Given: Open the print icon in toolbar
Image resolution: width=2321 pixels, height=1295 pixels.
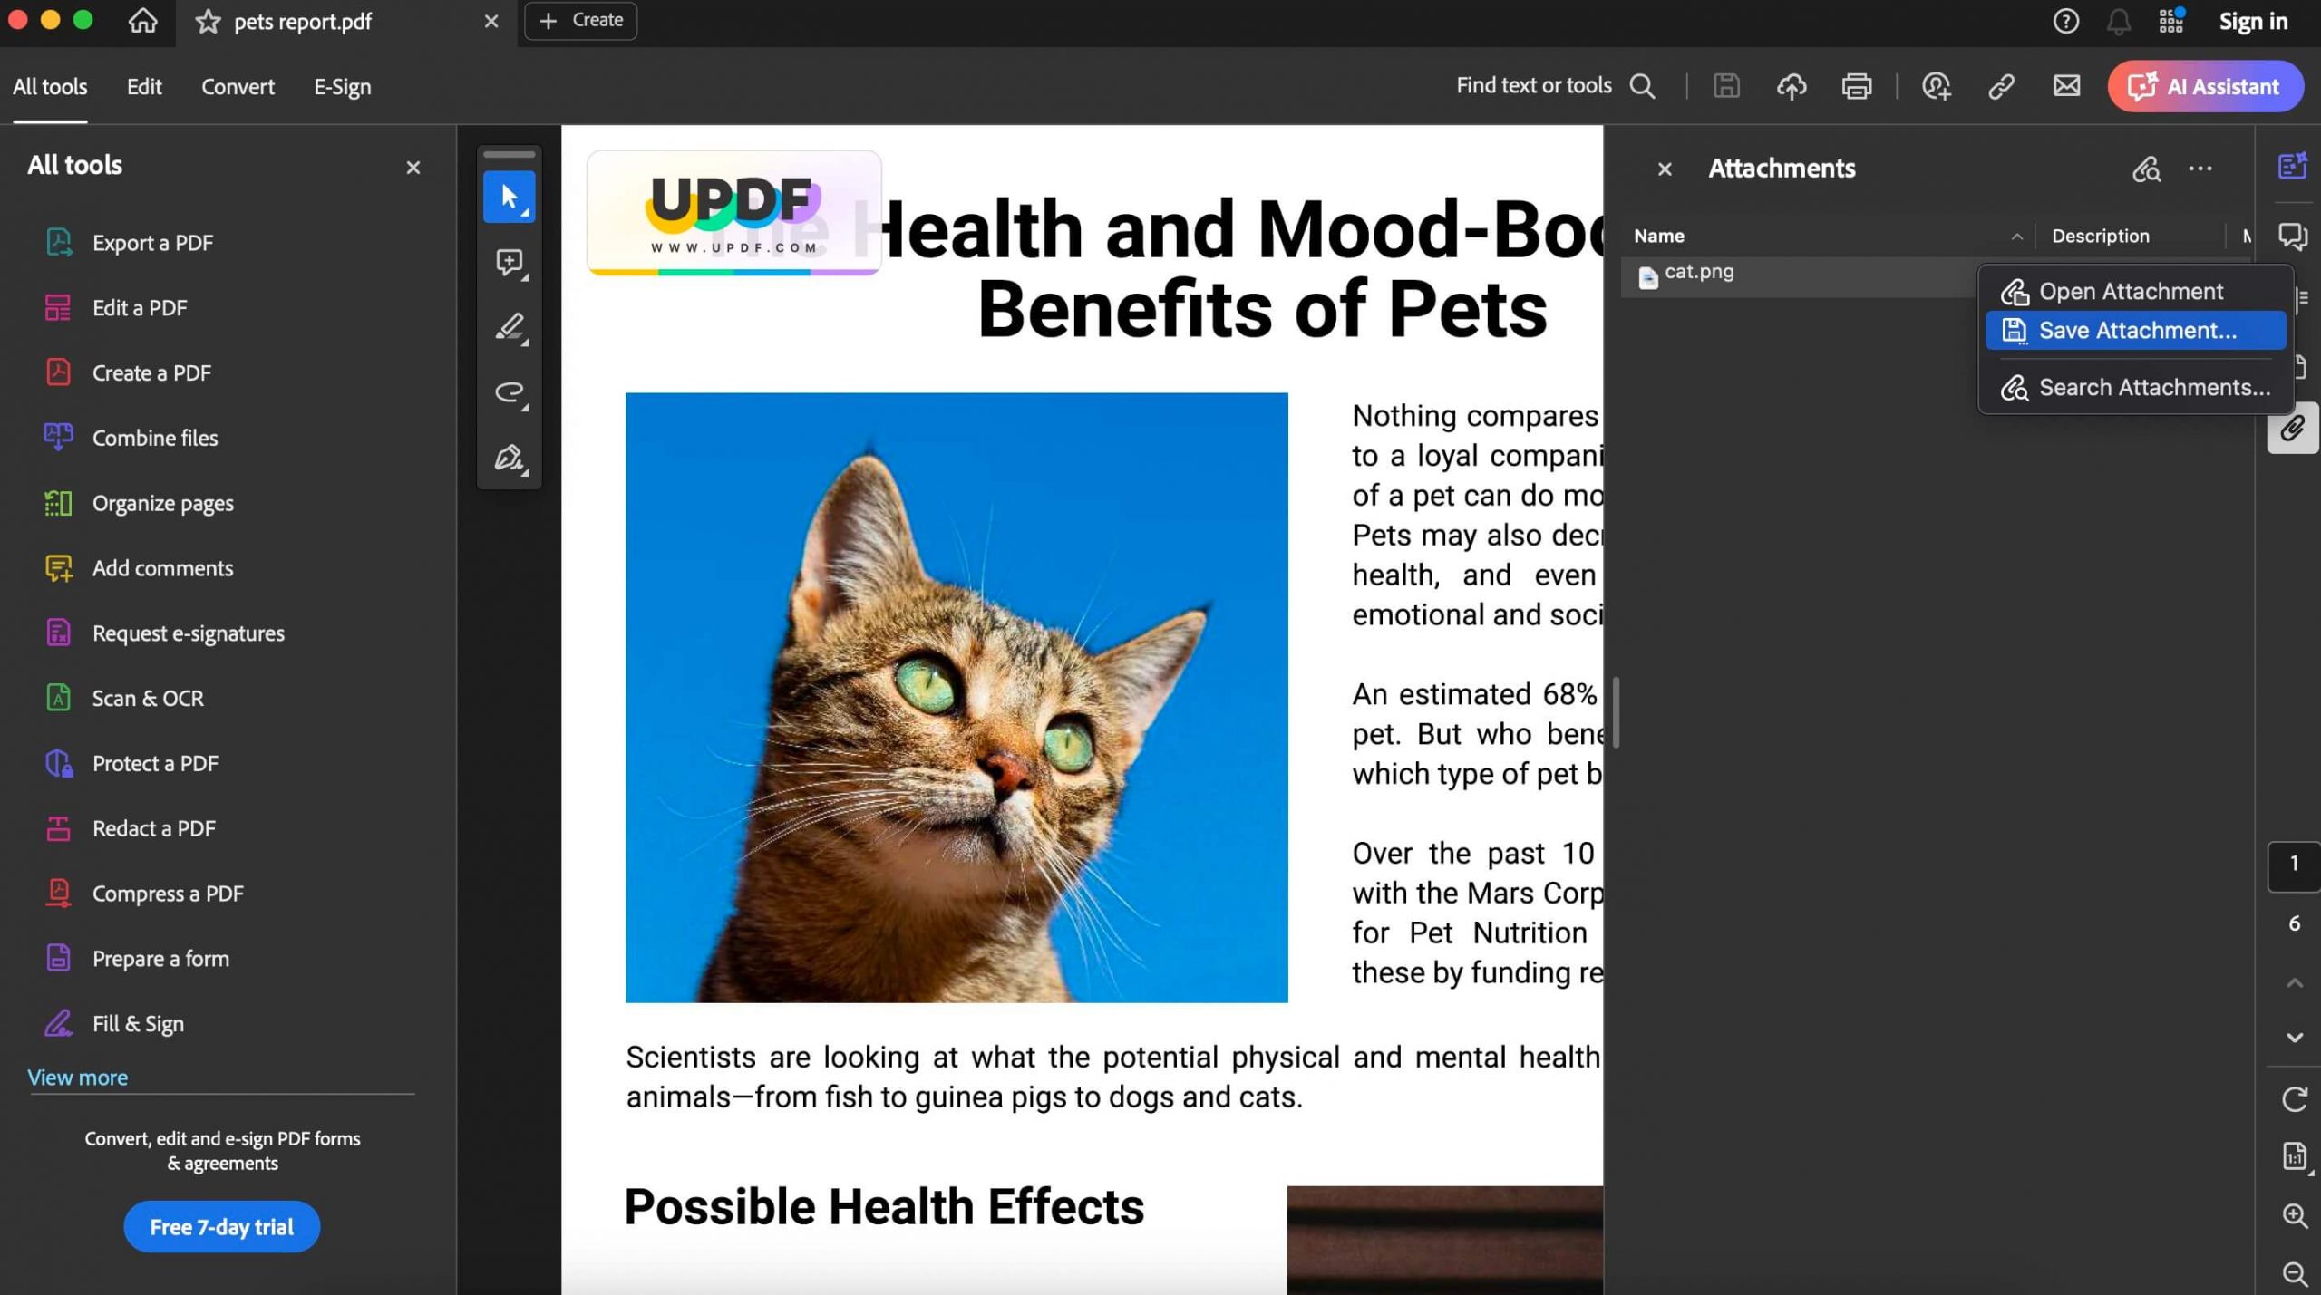Looking at the screenshot, I should [1856, 87].
